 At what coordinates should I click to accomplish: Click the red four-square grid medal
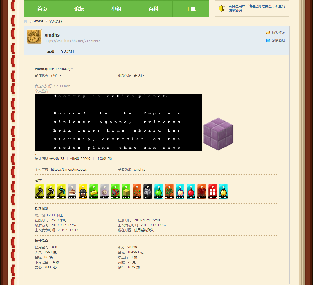coord(212,191)
